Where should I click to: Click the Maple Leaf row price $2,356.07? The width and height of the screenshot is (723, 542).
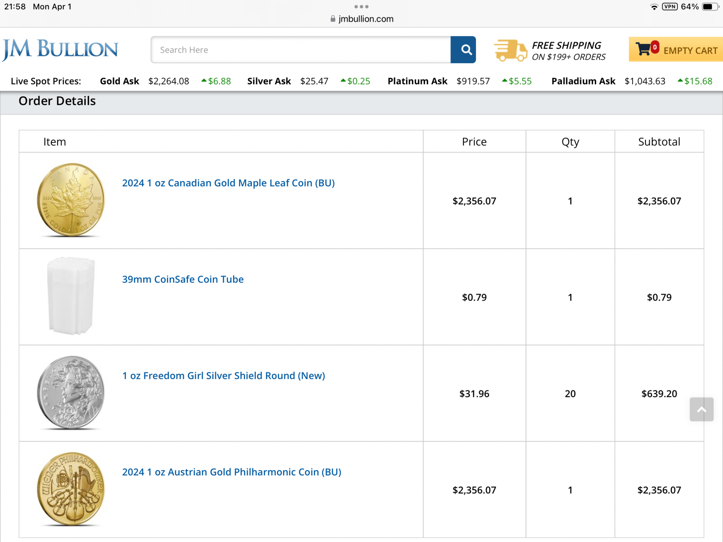tap(474, 201)
